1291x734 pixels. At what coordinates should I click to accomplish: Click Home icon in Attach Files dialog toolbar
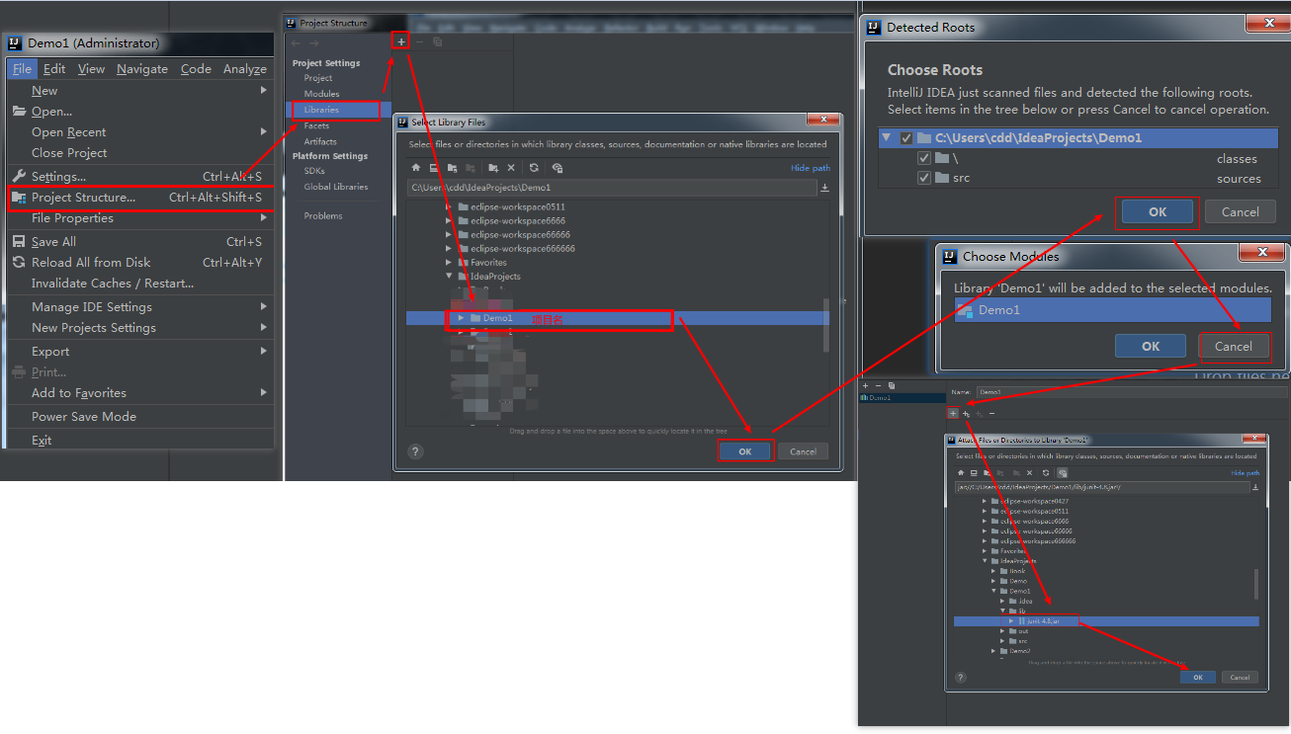click(961, 472)
